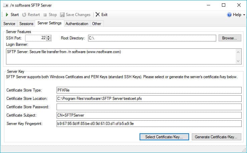This screenshot has height=153, width=247.
Task: Click inside the Login Banner text box
Action: [121, 56]
